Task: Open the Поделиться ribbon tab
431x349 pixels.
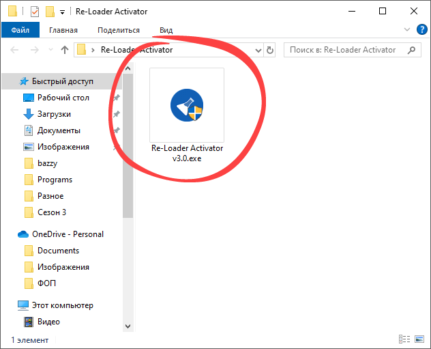Action: (119, 30)
